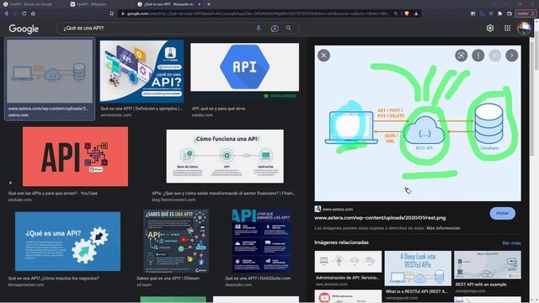
Task: Open 'REST API with an example' related image
Action: point(488,265)
